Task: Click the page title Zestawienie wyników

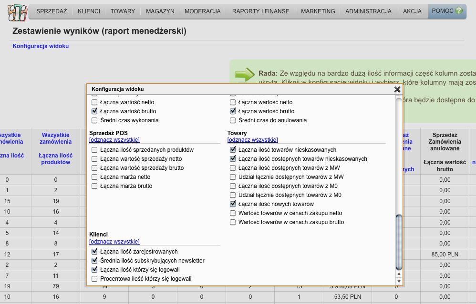Action: [99, 31]
